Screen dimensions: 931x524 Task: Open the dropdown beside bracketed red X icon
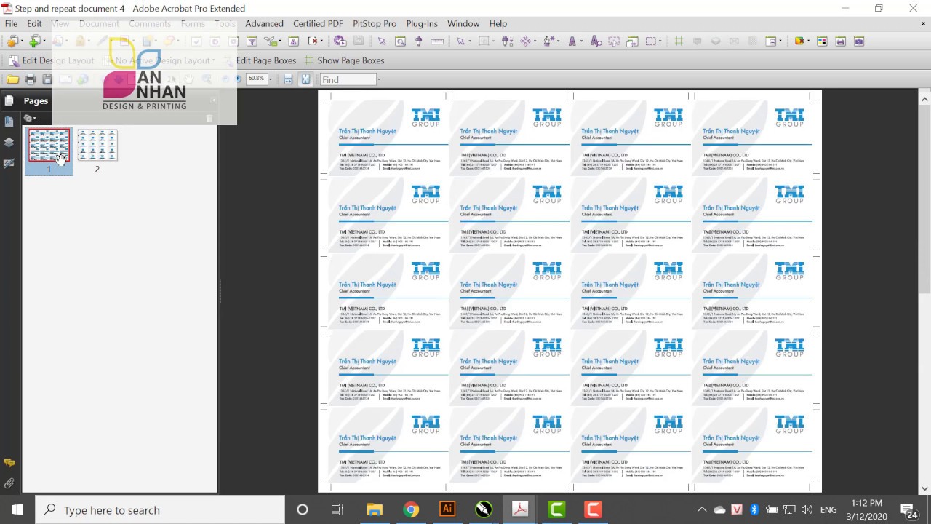(x=321, y=41)
